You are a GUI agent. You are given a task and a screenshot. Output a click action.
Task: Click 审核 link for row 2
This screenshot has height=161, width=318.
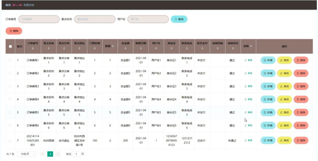249,73
